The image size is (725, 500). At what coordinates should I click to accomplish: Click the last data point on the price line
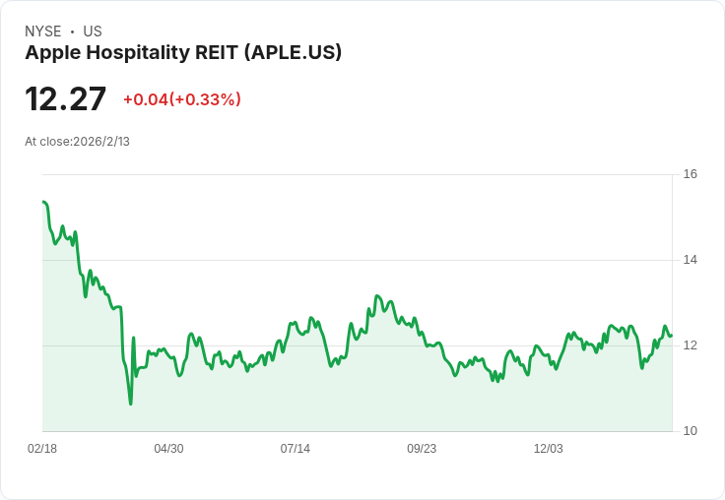[x=671, y=336]
